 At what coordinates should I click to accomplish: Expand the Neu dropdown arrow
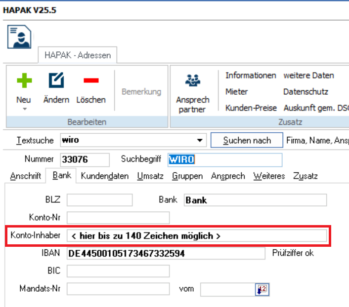[24, 109]
